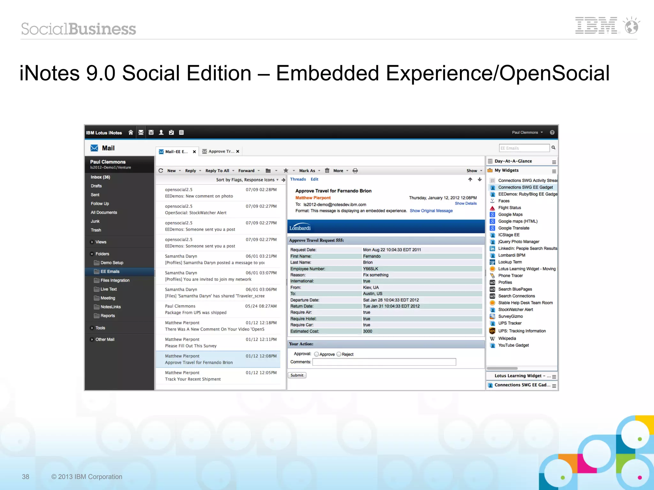The height and width of the screenshot is (490, 654).
Task: Click the move to folder icon
Action: [x=268, y=171]
